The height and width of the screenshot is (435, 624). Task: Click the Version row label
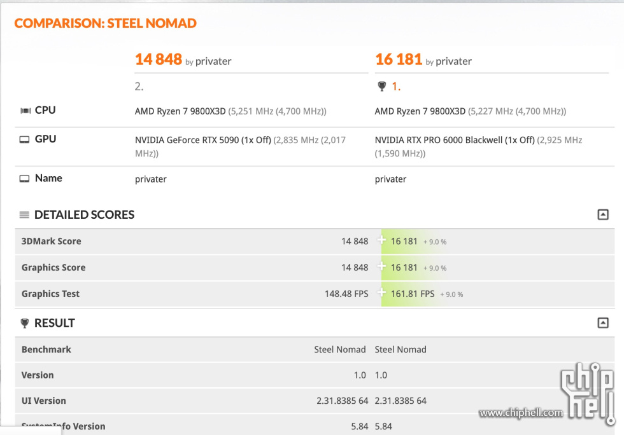(x=38, y=375)
